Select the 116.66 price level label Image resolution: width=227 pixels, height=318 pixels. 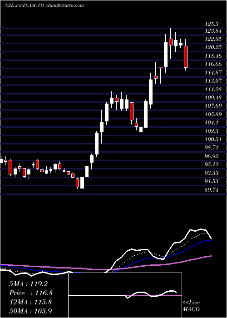pyautogui.click(x=213, y=64)
